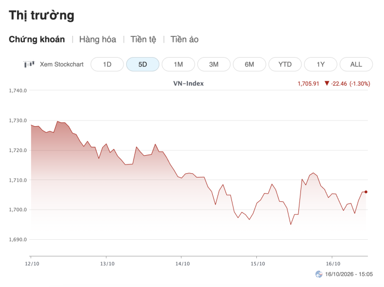Switch to the Tiền ảo tab

(x=184, y=39)
